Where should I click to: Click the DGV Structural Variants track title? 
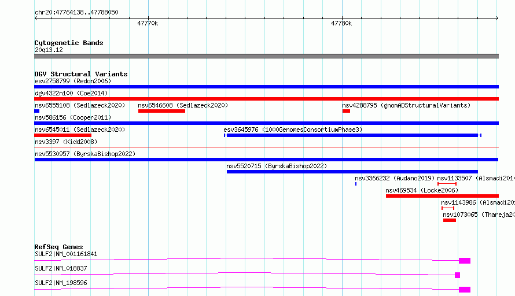click(x=81, y=74)
